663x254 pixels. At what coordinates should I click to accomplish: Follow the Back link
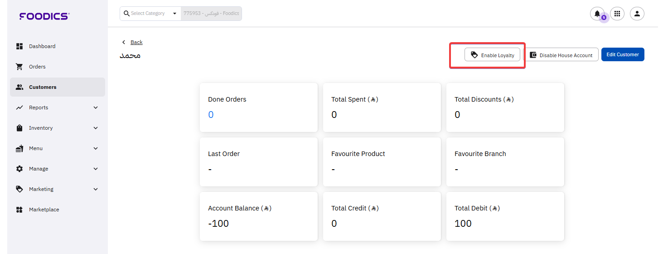click(136, 42)
